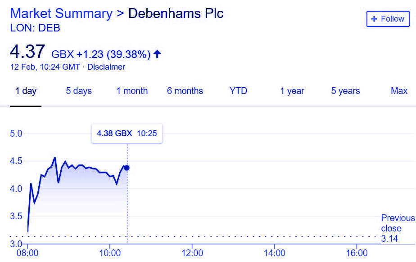
Task: Click the 14:00 time axis label
Action: [275, 253]
